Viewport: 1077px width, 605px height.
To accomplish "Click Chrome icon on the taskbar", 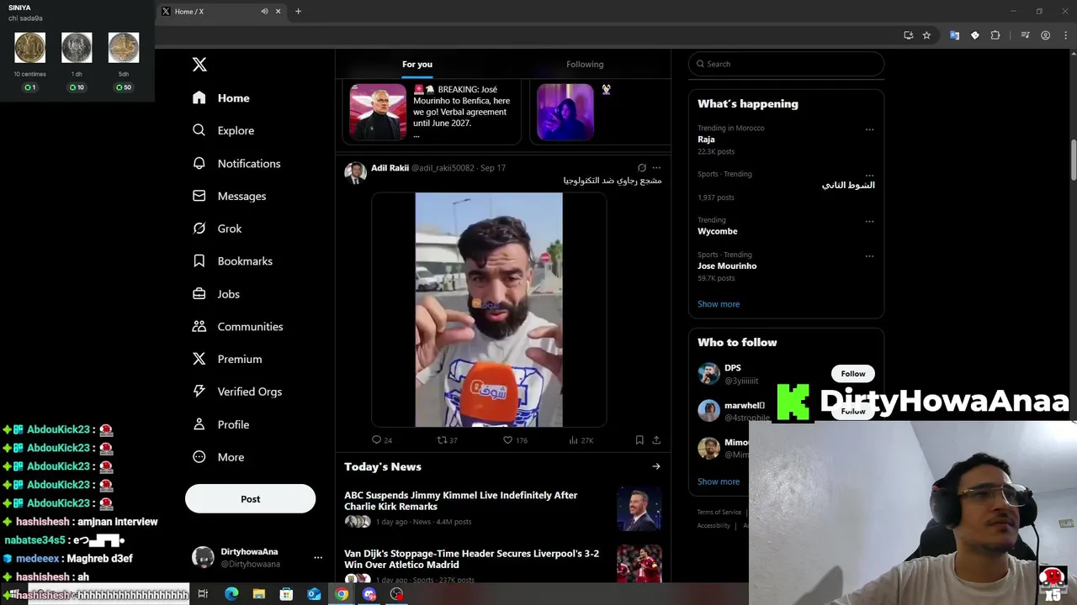I will 342,594.
